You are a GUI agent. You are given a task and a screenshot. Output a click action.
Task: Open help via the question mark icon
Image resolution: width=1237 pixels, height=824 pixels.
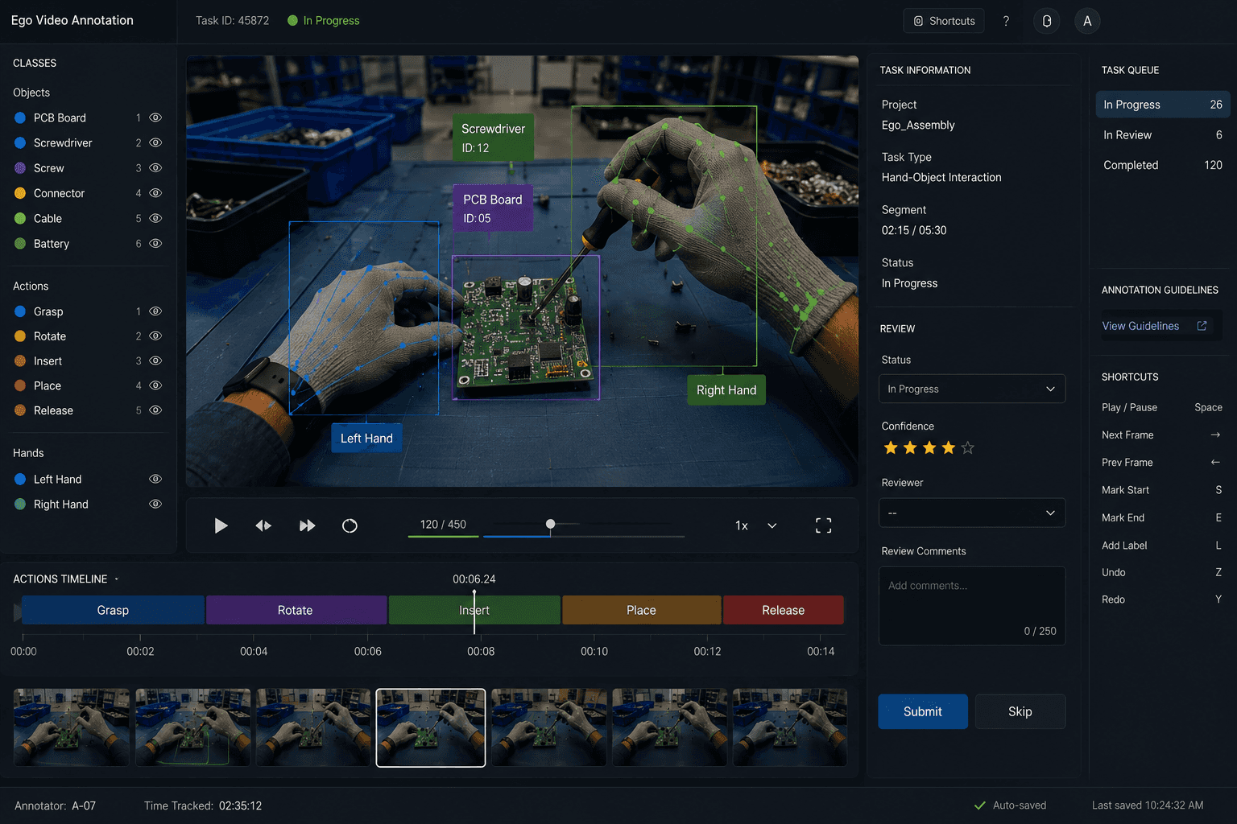pos(1006,21)
